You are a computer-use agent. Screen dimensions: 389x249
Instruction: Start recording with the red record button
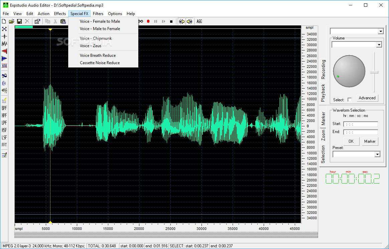[x=148, y=22]
